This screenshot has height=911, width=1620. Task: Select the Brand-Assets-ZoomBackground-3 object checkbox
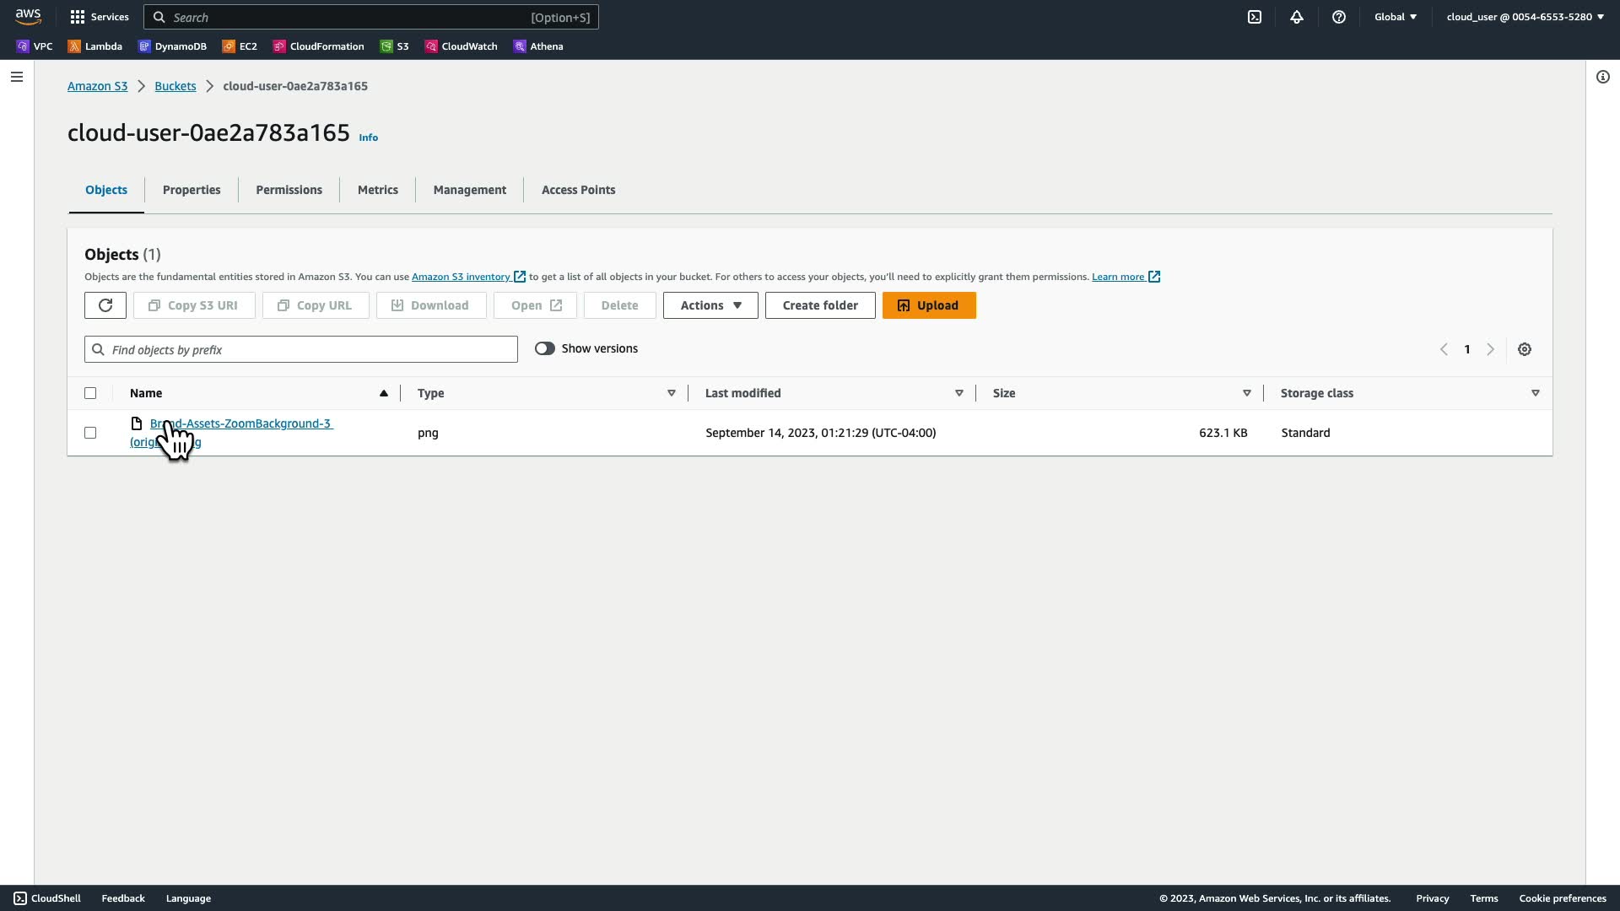pyautogui.click(x=90, y=433)
